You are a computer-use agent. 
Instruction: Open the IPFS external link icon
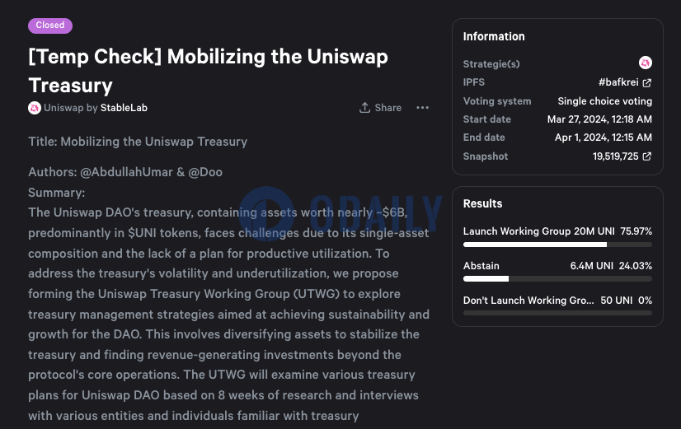coord(646,83)
